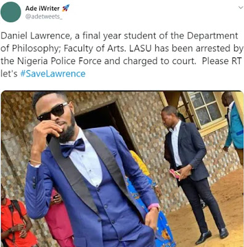
Task: Click the 'LASU' text in the tweet
Action: [x=140, y=48]
